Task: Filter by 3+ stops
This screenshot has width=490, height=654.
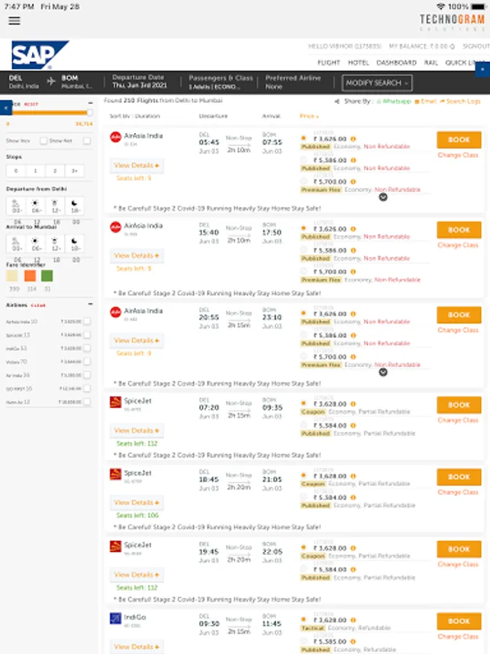Action: pyautogui.click(x=74, y=171)
